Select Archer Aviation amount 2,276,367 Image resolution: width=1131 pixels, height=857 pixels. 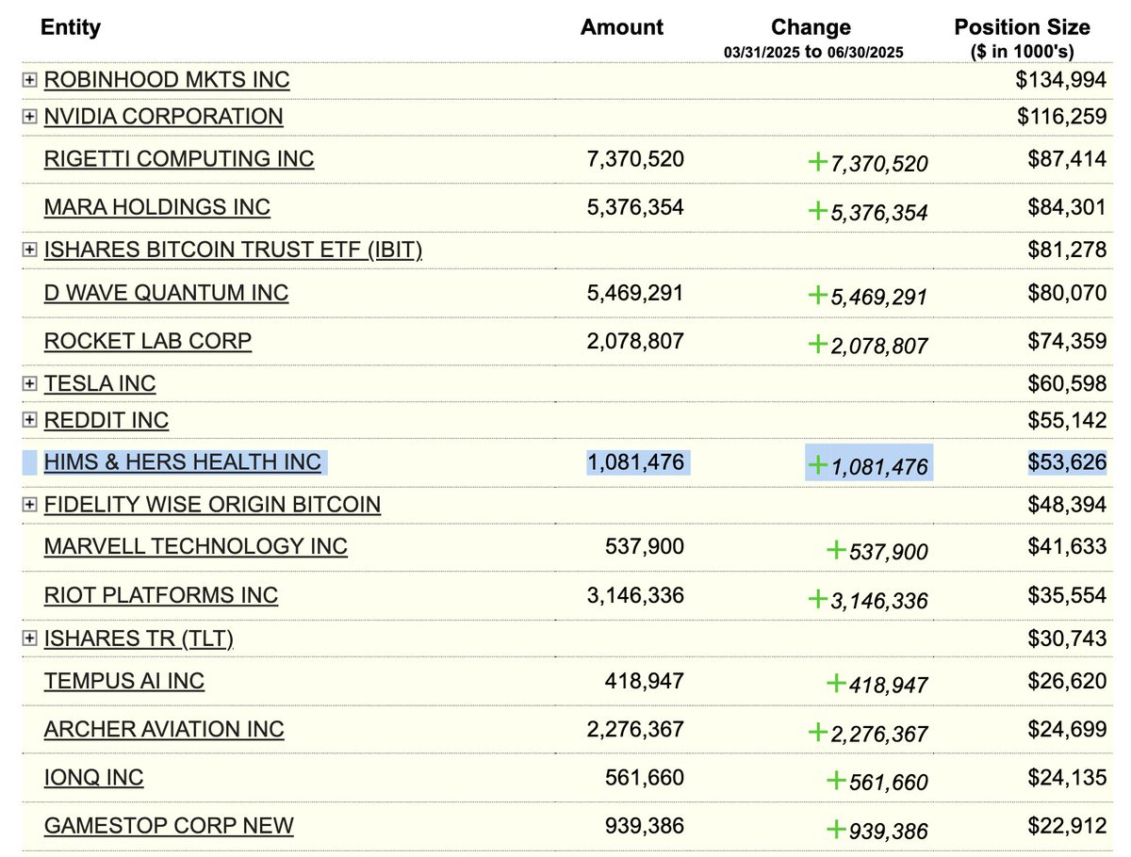point(635,729)
